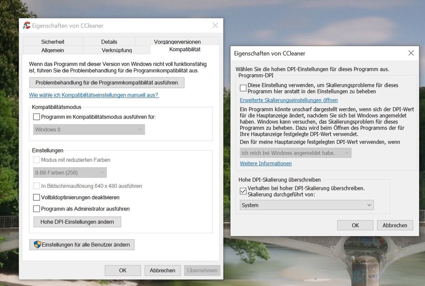425x286 pixels.
Task: Close the high DPI settings dialog
Action: [411, 53]
